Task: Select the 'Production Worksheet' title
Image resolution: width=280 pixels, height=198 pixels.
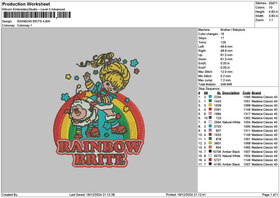Action: point(26,4)
